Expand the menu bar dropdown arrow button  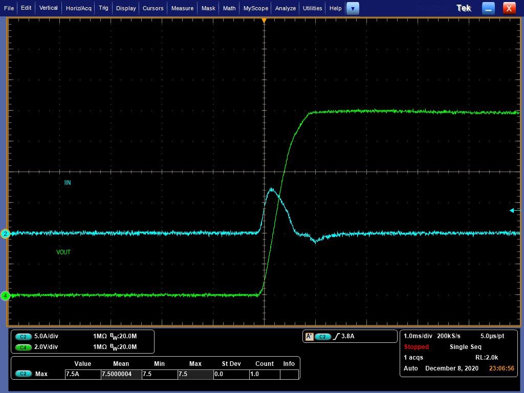(x=353, y=8)
